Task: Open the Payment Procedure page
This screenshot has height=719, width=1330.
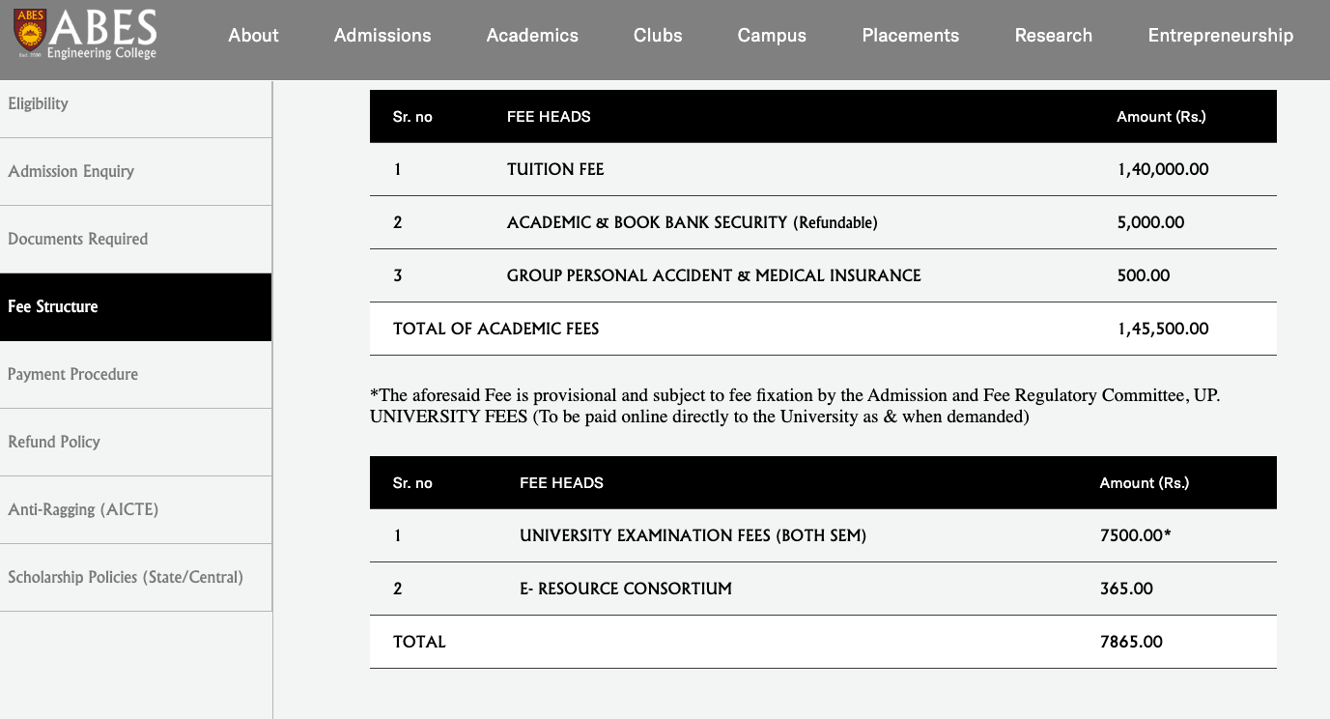Action: [135, 374]
